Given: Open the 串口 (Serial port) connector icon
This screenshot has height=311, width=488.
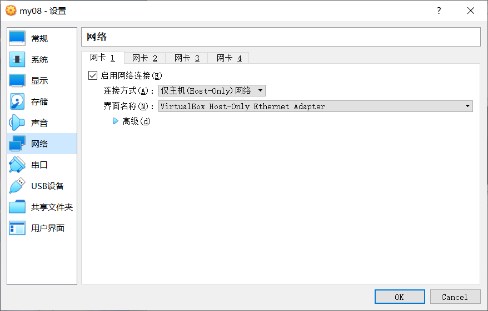Looking at the screenshot, I should coord(17,165).
